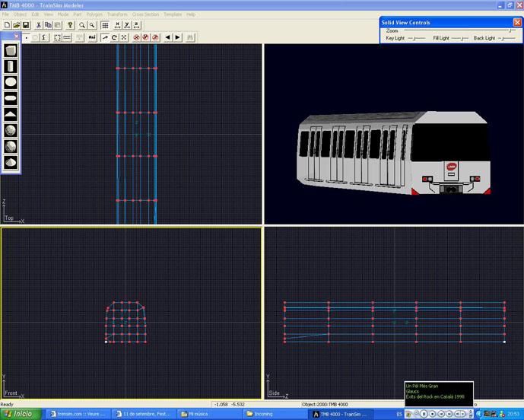Open a file with the folder icon
This screenshot has height=420, width=524.
(16, 25)
